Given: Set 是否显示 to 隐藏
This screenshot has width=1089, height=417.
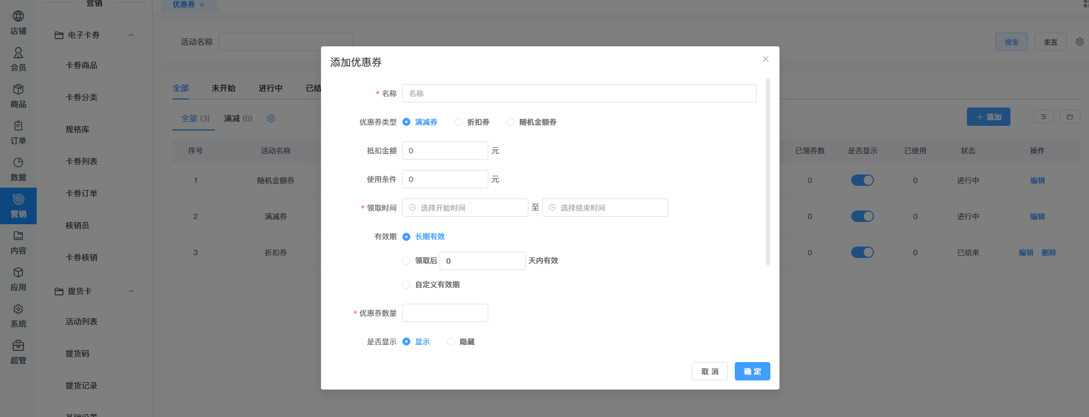Looking at the screenshot, I should click(x=461, y=341).
